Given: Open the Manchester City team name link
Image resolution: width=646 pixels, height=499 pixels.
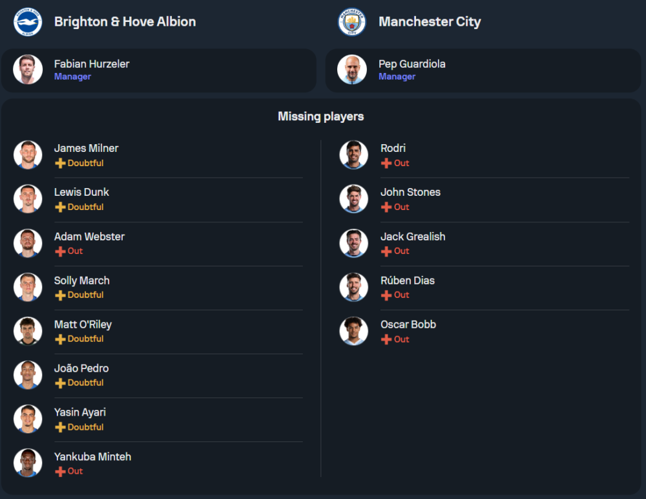Looking at the screenshot, I should pos(430,22).
